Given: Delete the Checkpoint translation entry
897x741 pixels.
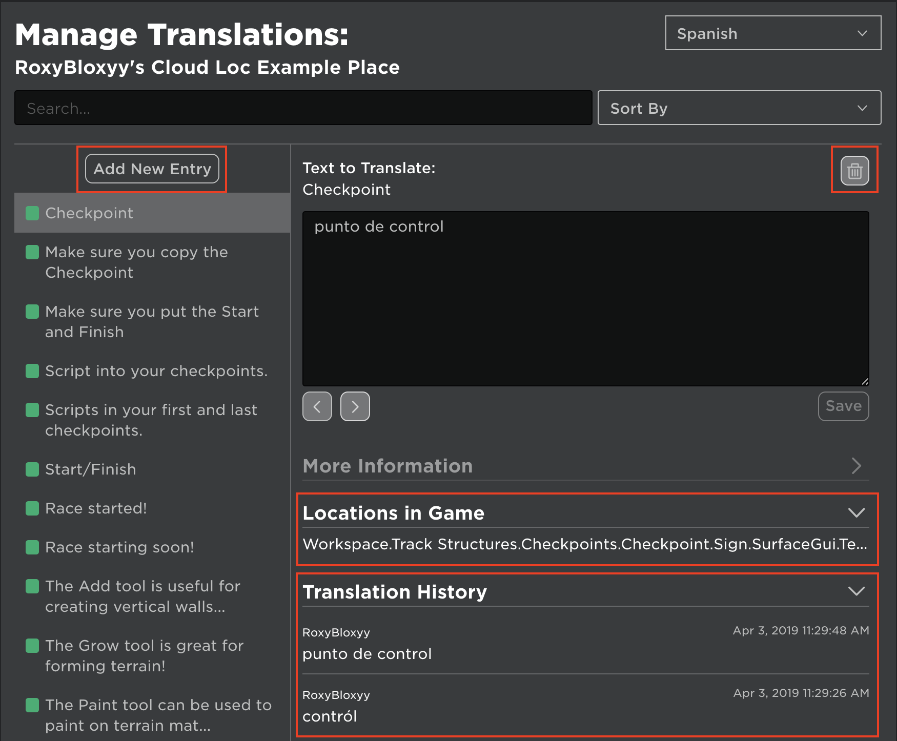Looking at the screenshot, I should coord(854,170).
